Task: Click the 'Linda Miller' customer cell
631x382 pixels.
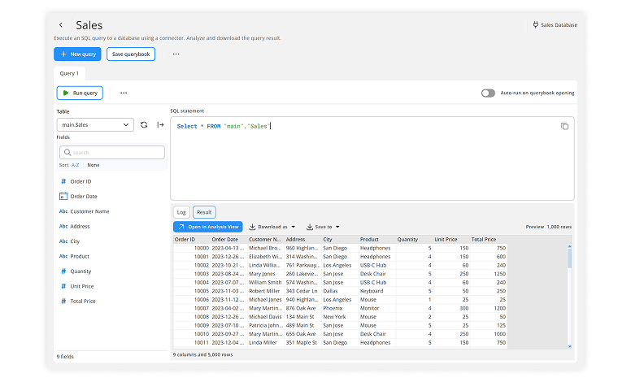Action: tap(266, 343)
